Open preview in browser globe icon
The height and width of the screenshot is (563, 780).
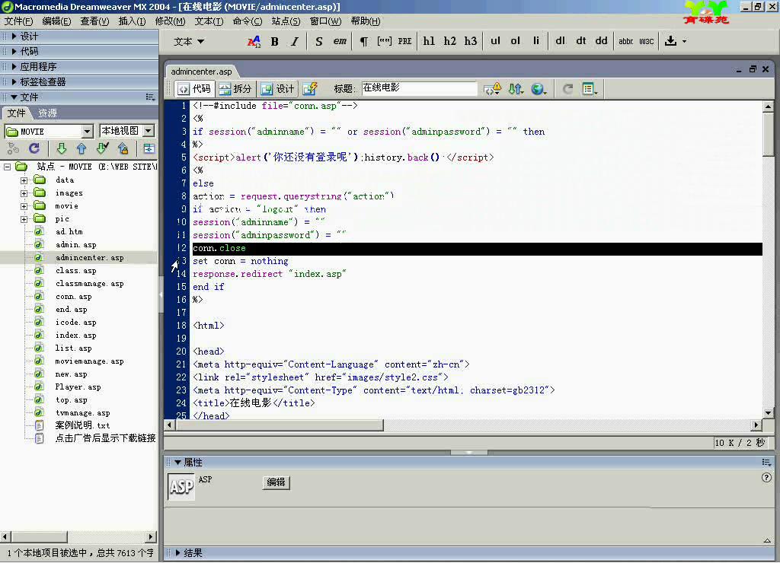point(539,89)
